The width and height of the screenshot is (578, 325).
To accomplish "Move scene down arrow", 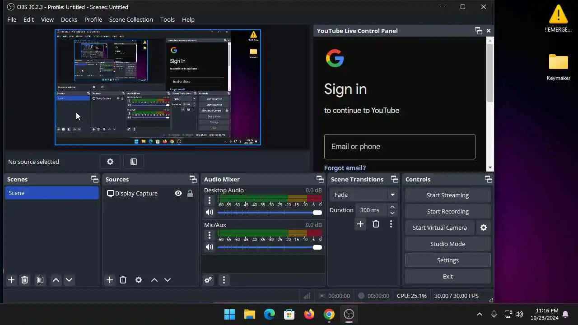I will click(x=69, y=280).
